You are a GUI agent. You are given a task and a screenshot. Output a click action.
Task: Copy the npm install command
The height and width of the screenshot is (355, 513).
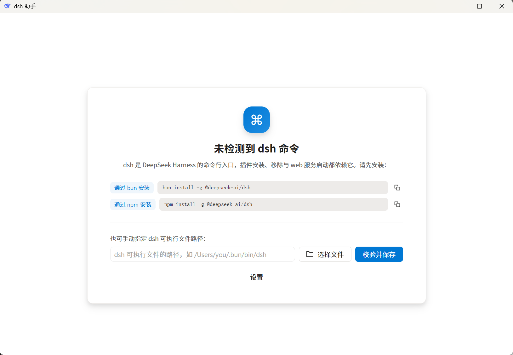click(x=397, y=204)
